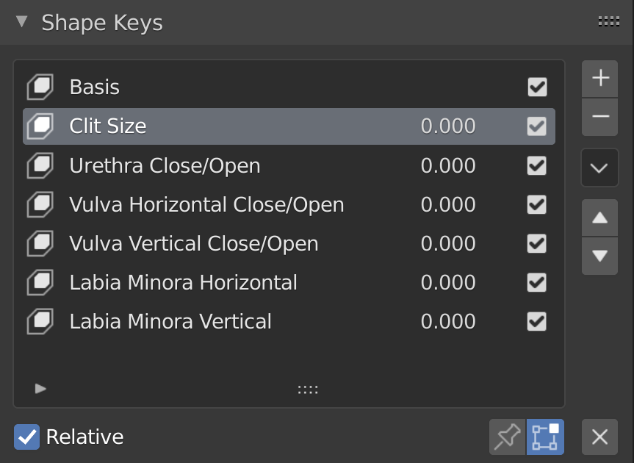Expand the list filter options arrow

point(40,389)
